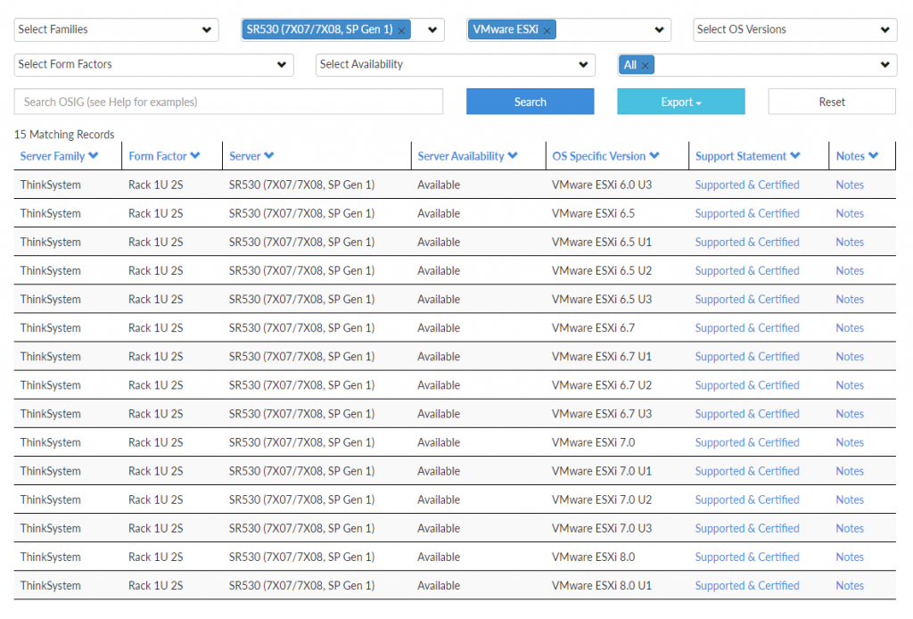Open Supported & Certified for ESXi 6.7 U2

point(747,385)
